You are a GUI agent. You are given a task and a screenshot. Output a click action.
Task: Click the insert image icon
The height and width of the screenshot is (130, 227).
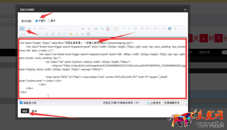click(96, 29)
